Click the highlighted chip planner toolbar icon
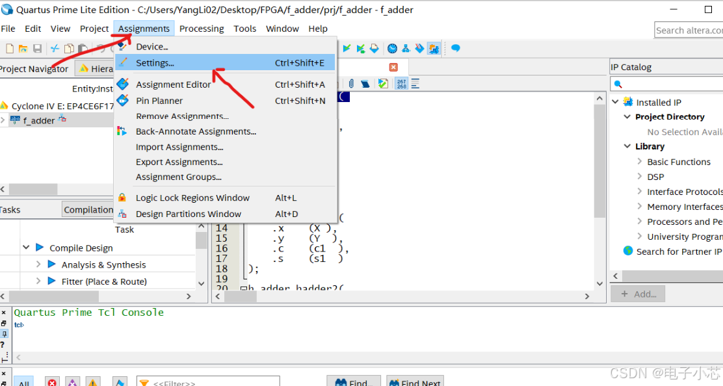The height and width of the screenshot is (386, 723). click(x=434, y=48)
